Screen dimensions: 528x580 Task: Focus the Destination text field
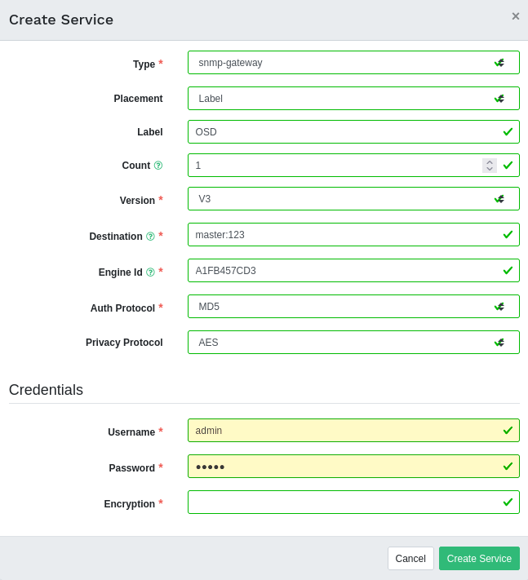343,235
